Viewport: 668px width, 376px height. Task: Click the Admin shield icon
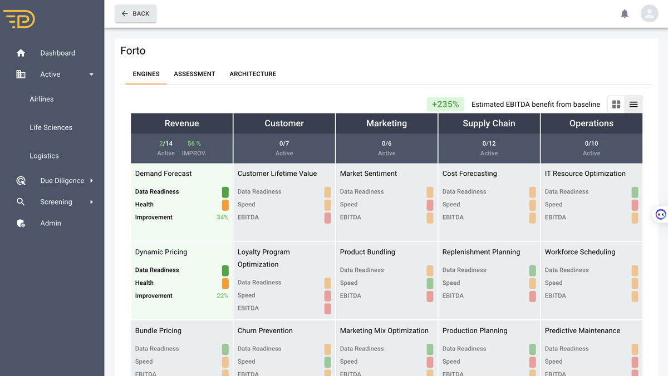click(21, 223)
